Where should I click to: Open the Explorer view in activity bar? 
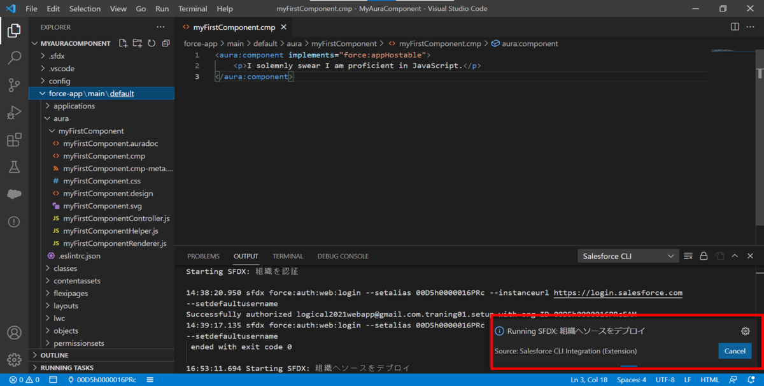pos(14,30)
